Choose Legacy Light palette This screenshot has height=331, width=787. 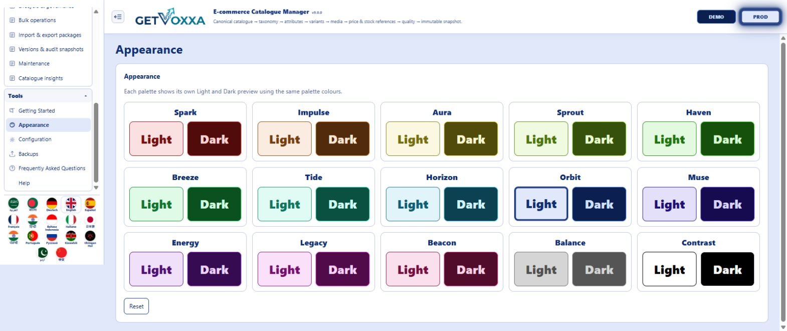(x=285, y=269)
